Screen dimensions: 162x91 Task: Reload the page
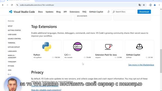click(12, 5)
